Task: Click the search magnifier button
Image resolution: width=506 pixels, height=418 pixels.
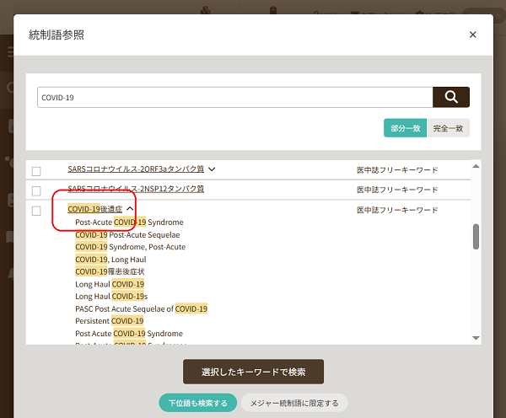Action: pos(451,97)
